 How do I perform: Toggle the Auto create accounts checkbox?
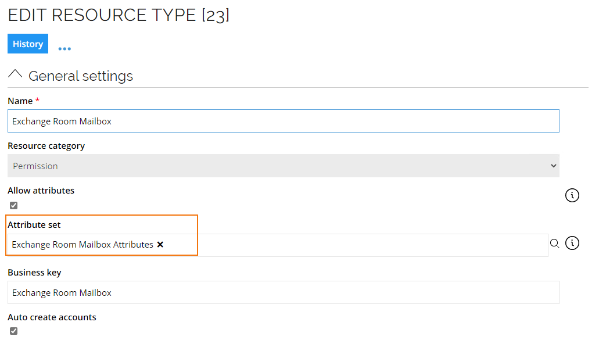pos(14,331)
